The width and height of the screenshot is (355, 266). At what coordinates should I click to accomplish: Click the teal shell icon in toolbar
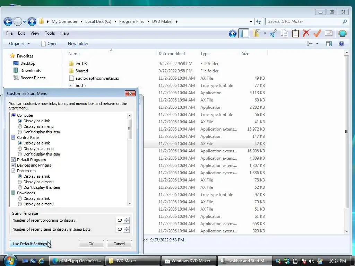pos(342,33)
